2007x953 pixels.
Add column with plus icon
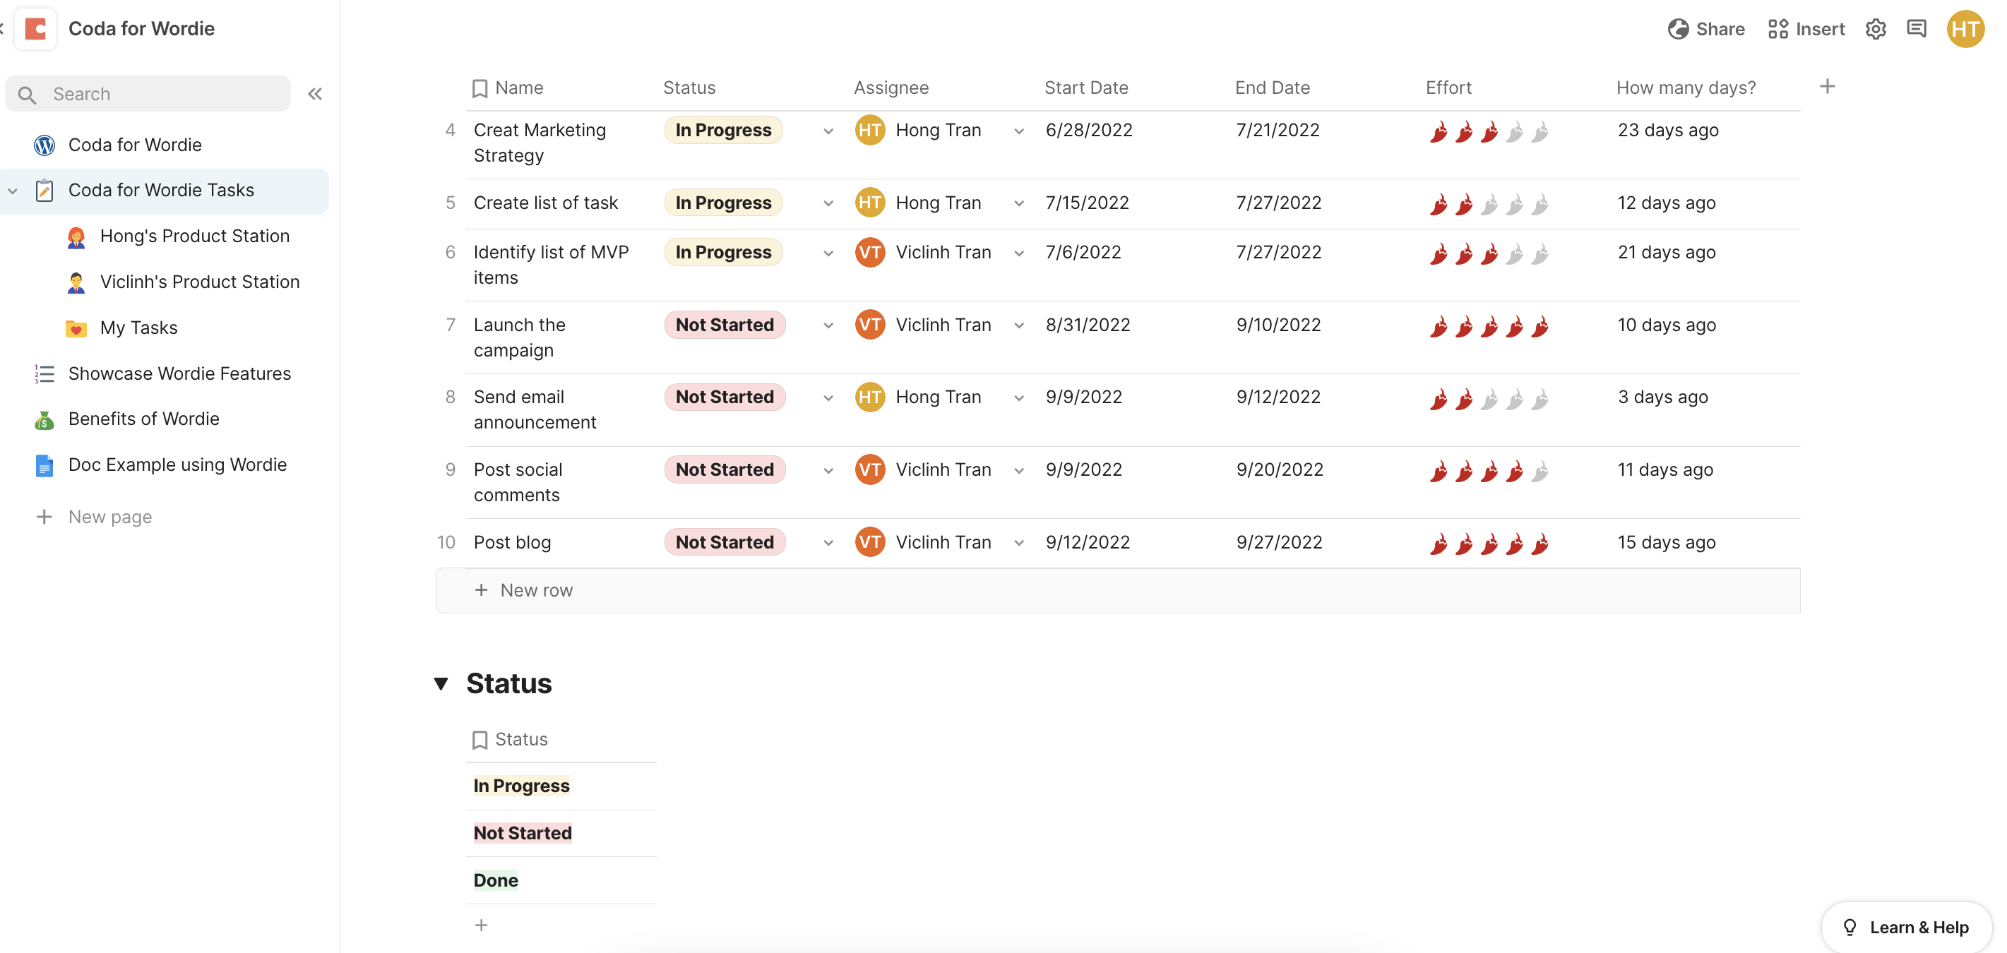coord(1827,86)
